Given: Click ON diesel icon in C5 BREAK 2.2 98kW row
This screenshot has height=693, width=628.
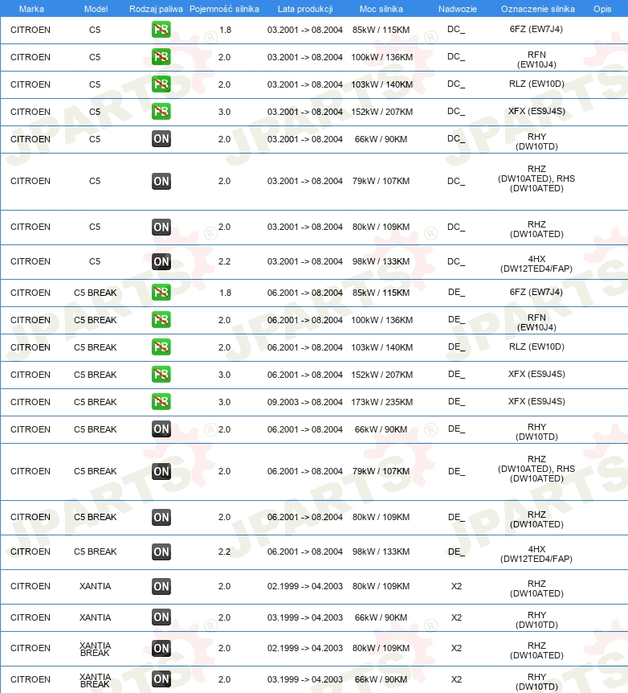Looking at the screenshot, I should point(161,552).
